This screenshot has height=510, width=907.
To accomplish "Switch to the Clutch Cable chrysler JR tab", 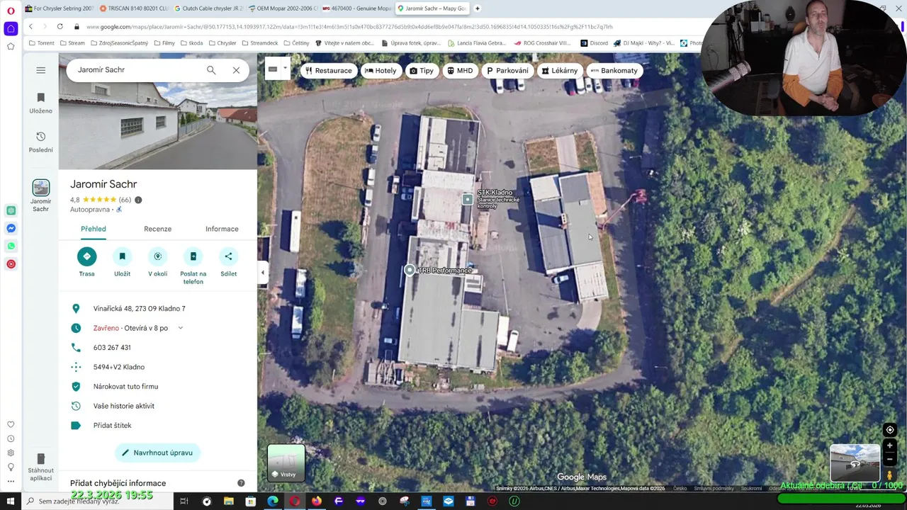I will click(208, 8).
